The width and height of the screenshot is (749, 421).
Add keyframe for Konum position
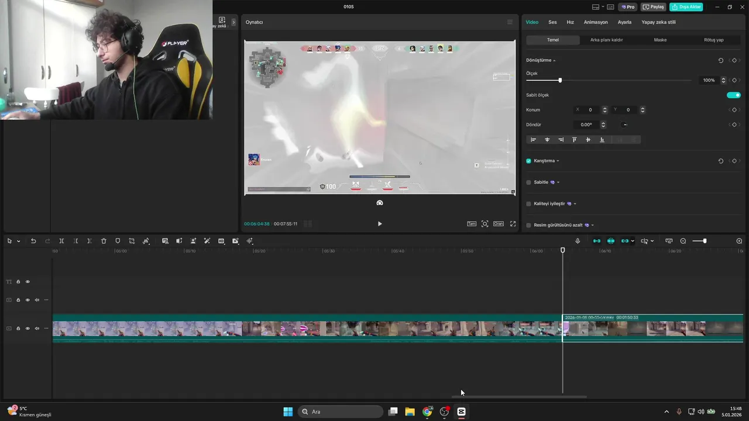734,110
